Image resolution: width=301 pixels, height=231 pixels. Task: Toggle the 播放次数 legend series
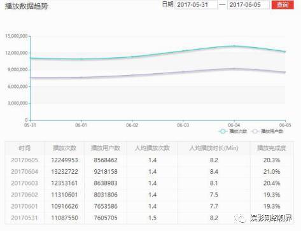(x=233, y=131)
